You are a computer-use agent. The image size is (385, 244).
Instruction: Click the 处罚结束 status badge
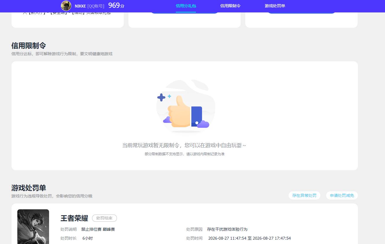[x=104, y=218]
